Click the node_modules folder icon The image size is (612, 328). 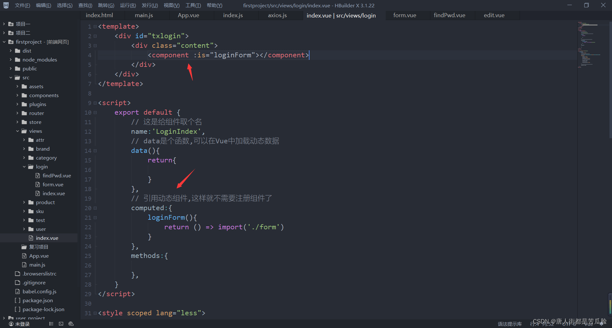pos(18,60)
